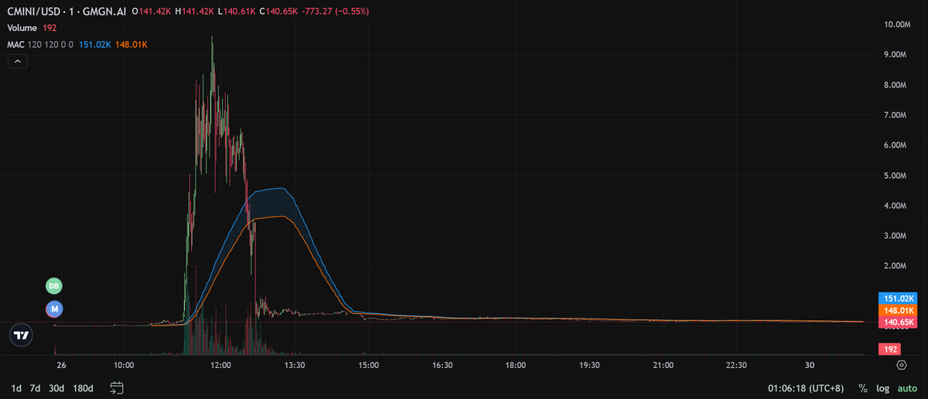
Task: Click the 9.00M price axis label
Action: coord(895,55)
